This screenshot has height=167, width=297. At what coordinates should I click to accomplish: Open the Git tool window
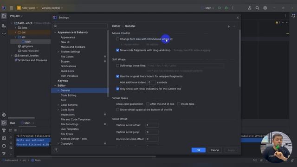coord(4,154)
